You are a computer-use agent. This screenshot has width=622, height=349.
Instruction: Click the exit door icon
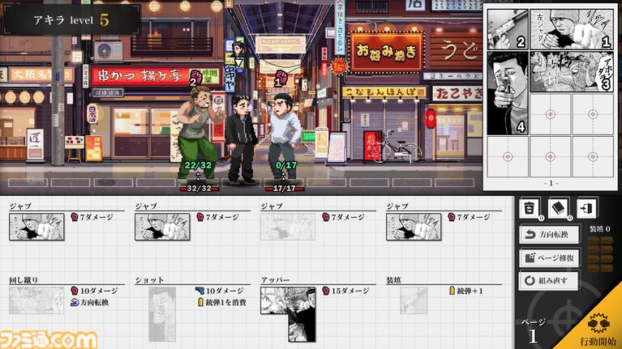586,208
